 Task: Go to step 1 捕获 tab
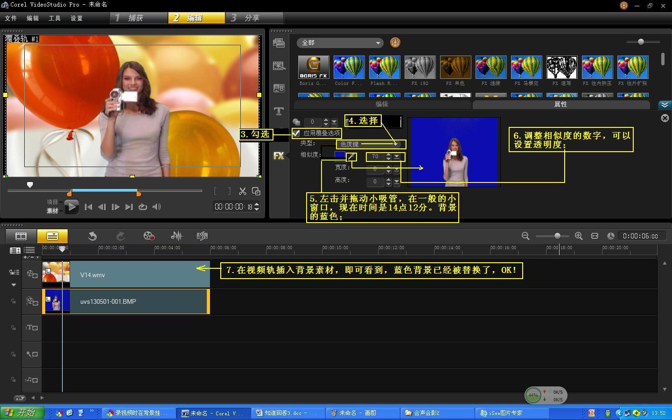click(x=139, y=18)
